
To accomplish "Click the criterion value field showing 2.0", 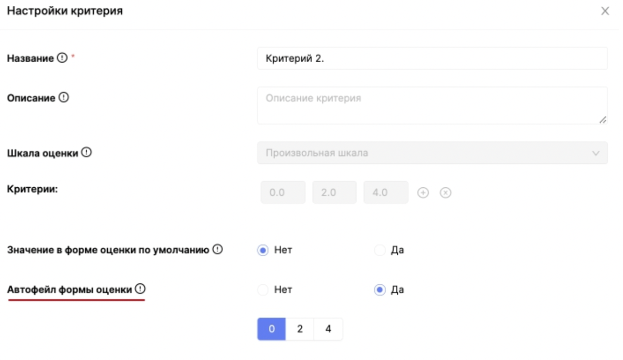I will (x=334, y=193).
